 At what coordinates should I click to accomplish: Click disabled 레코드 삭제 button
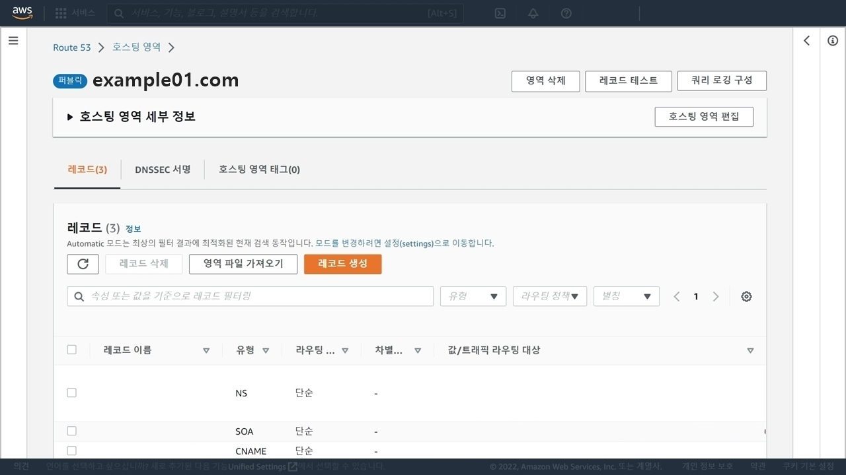(x=144, y=264)
